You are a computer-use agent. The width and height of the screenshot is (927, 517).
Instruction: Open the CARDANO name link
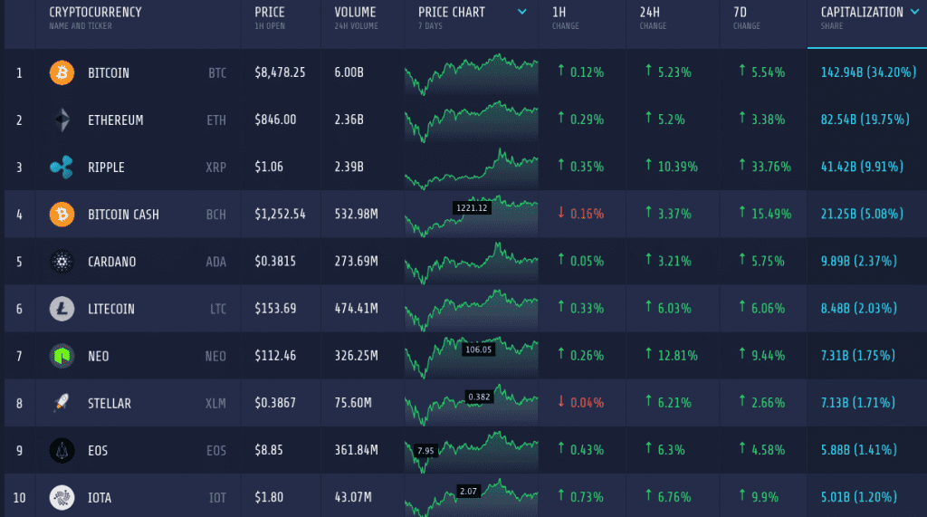pos(111,262)
